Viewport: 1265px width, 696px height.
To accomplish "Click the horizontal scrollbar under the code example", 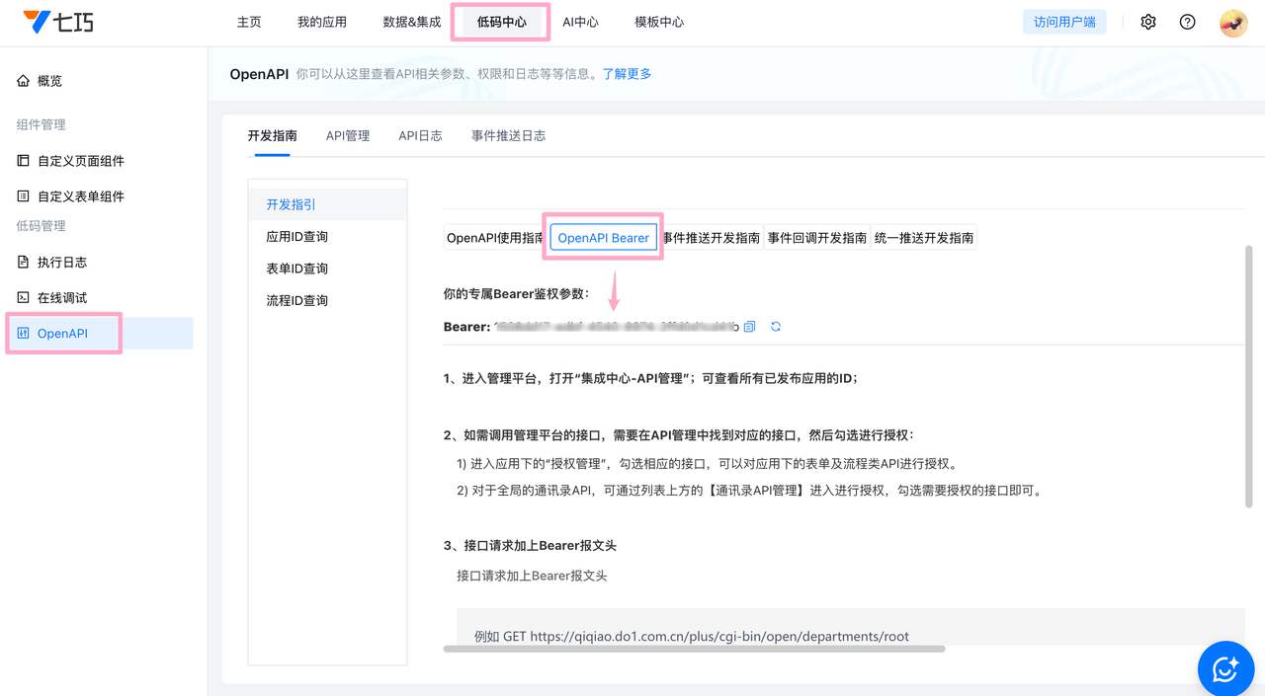I will [x=694, y=649].
